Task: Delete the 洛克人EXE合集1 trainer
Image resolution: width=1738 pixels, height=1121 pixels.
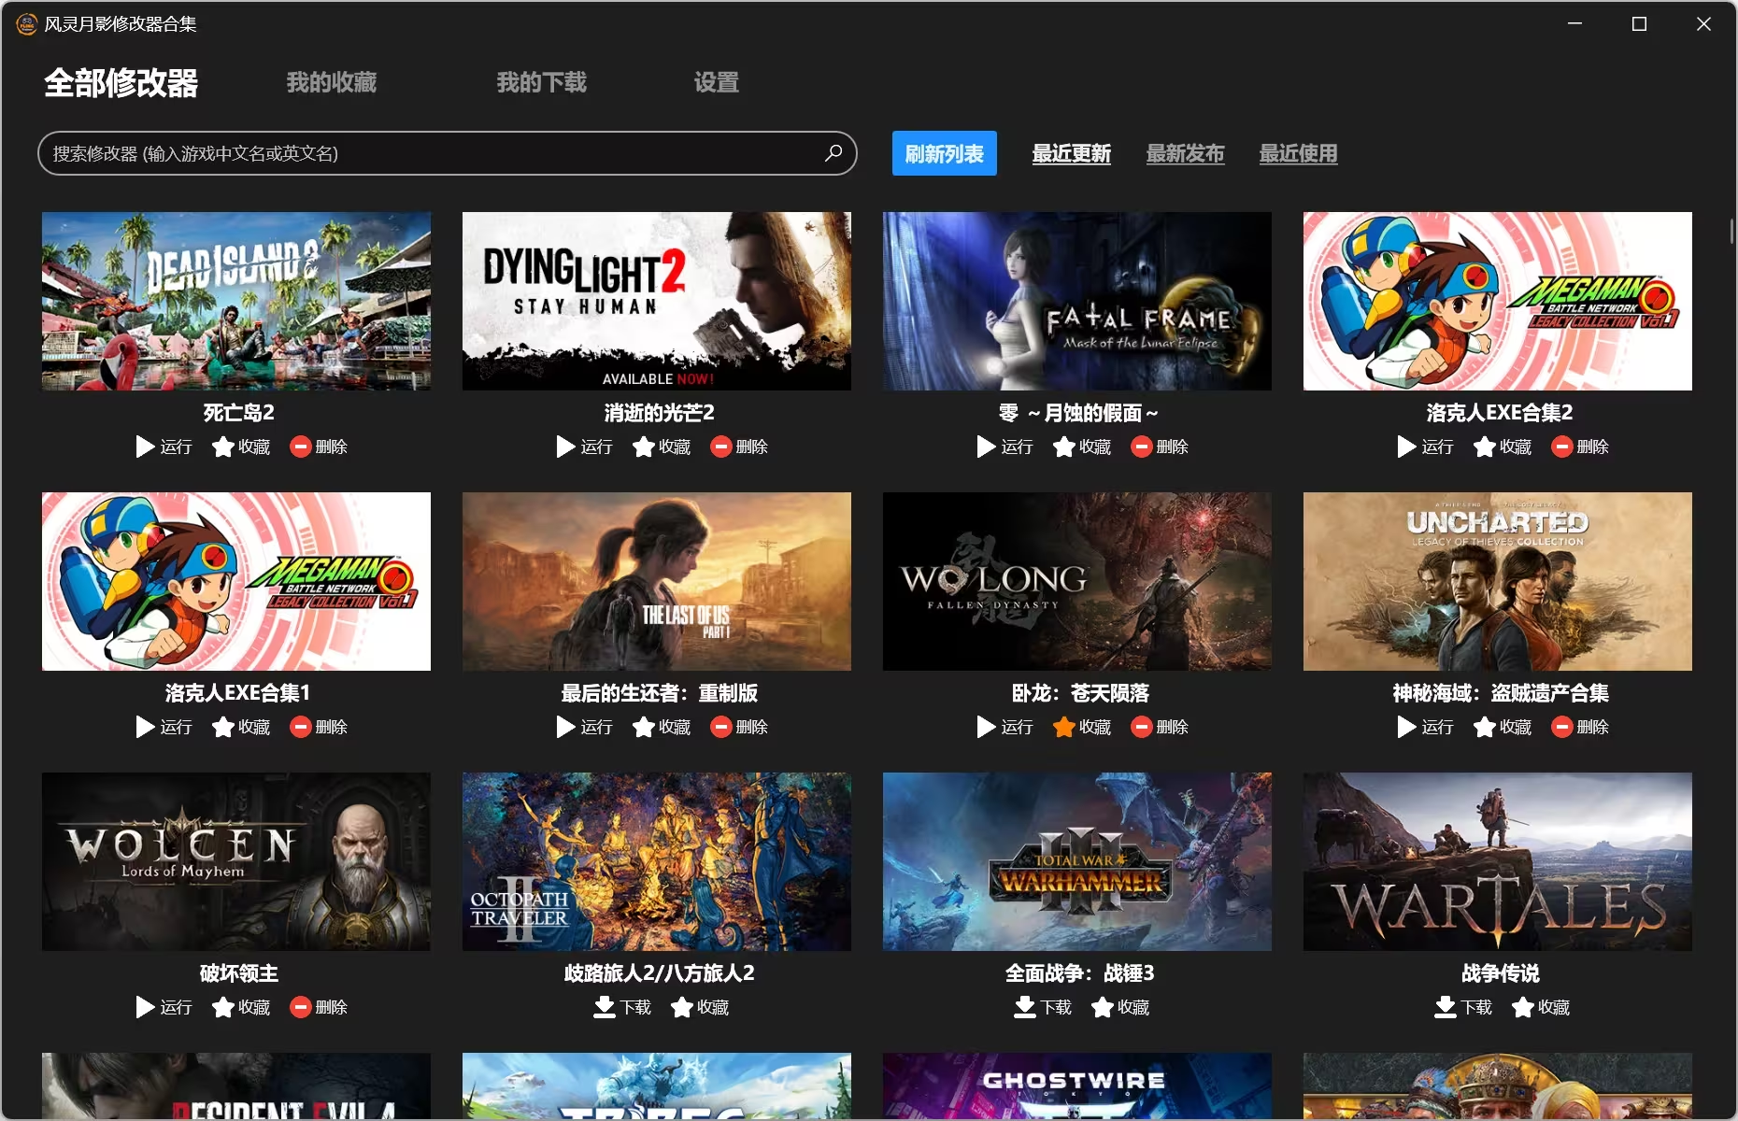Action: point(319,727)
